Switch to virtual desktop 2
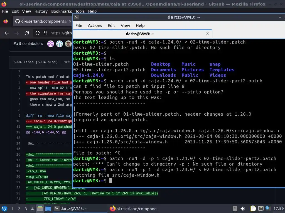 pos(19,209)
